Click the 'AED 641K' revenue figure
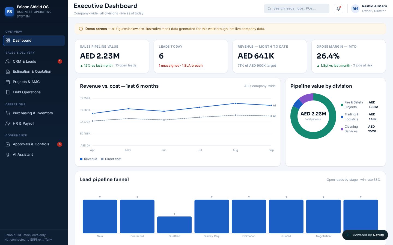Screen dimensions: 393x245 (256, 56)
